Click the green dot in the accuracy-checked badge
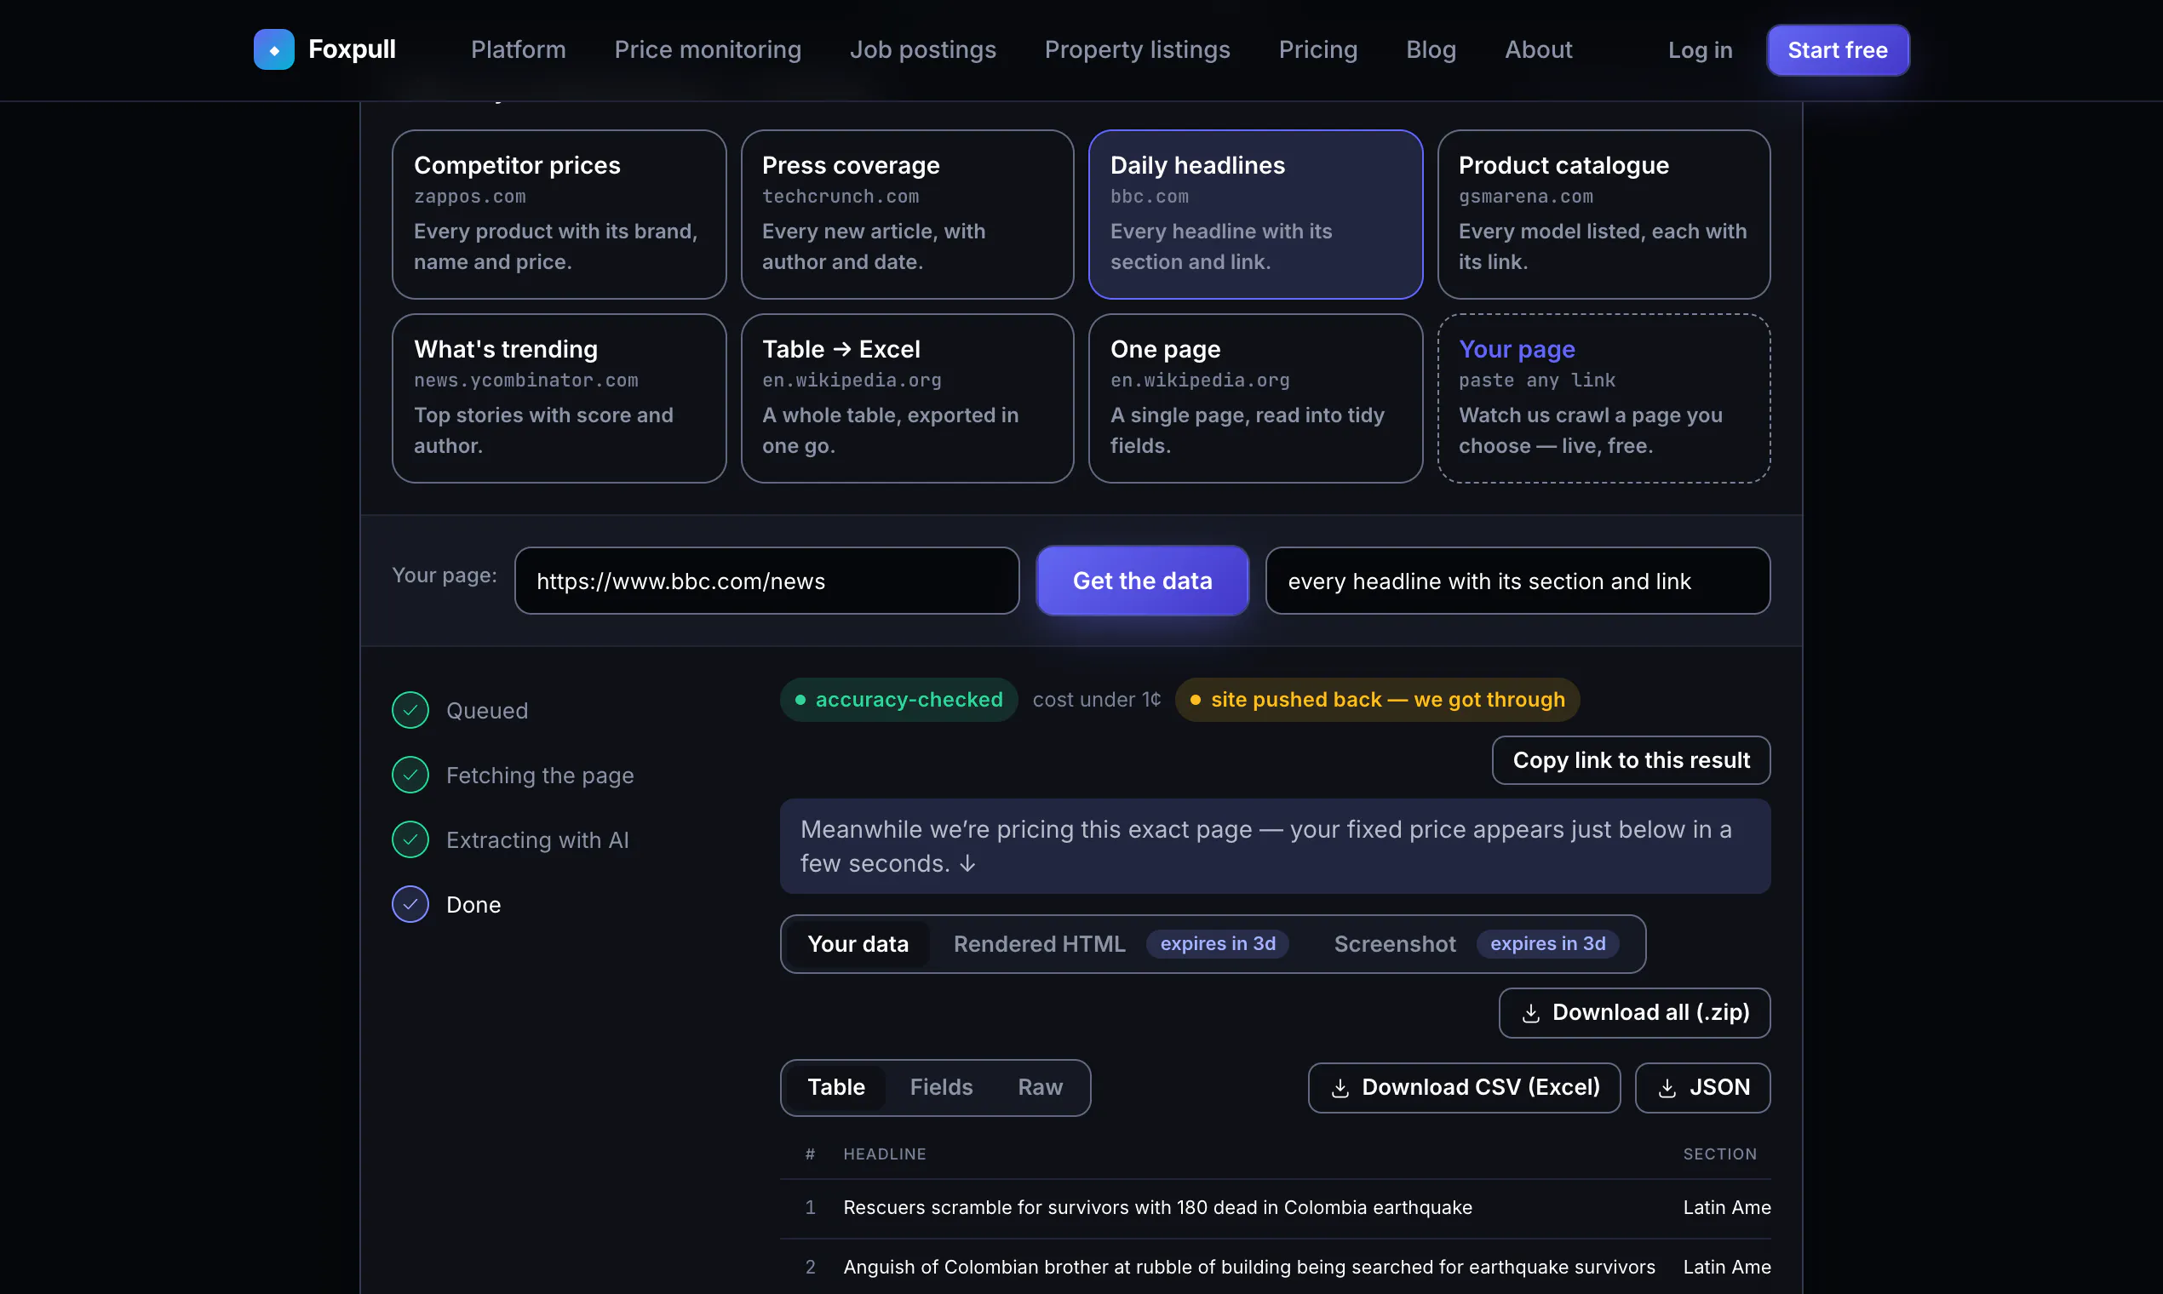The height and width of the screenshot is (1294, 2163). (x=800, y=700)
